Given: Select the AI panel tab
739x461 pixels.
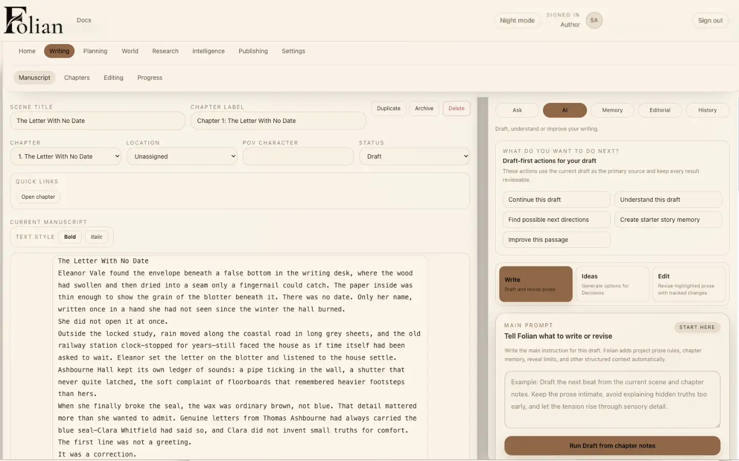Looking at the screenshot, I should 565,110.
